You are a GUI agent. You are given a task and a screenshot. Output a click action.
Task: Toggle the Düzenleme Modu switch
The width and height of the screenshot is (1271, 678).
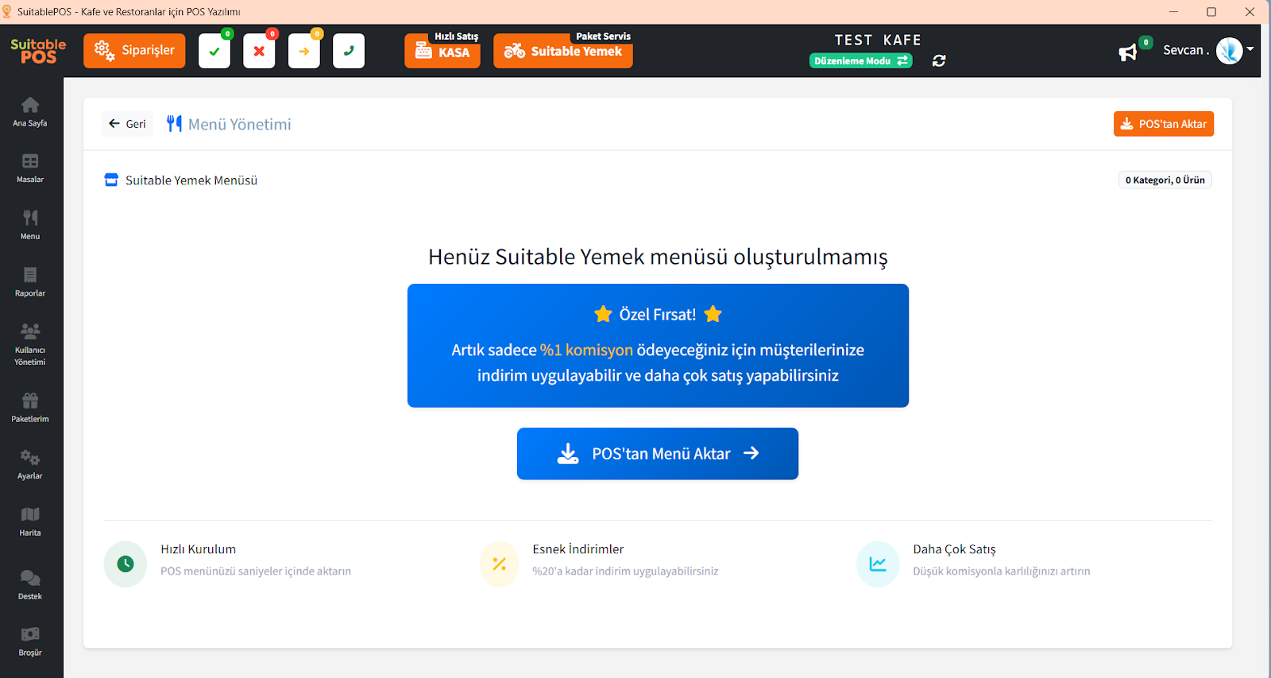click(860, 61)
